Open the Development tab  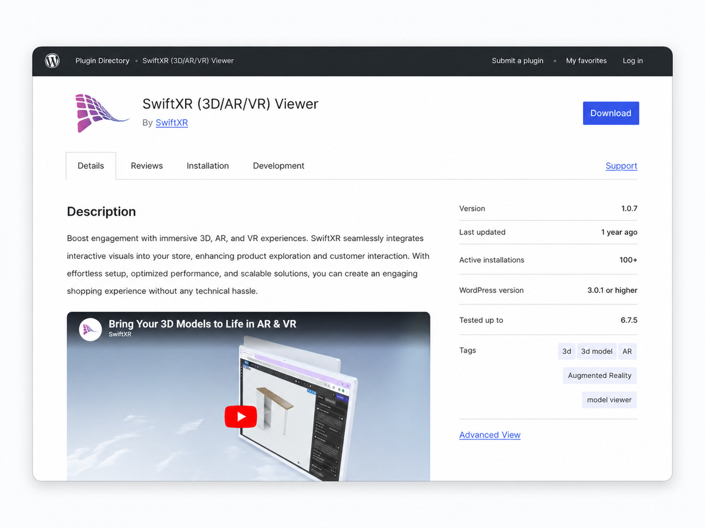(278, 165)
